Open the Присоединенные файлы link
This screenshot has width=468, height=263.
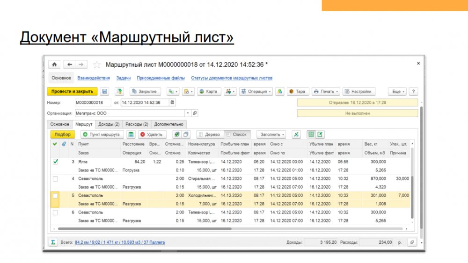tap(161, 78)
